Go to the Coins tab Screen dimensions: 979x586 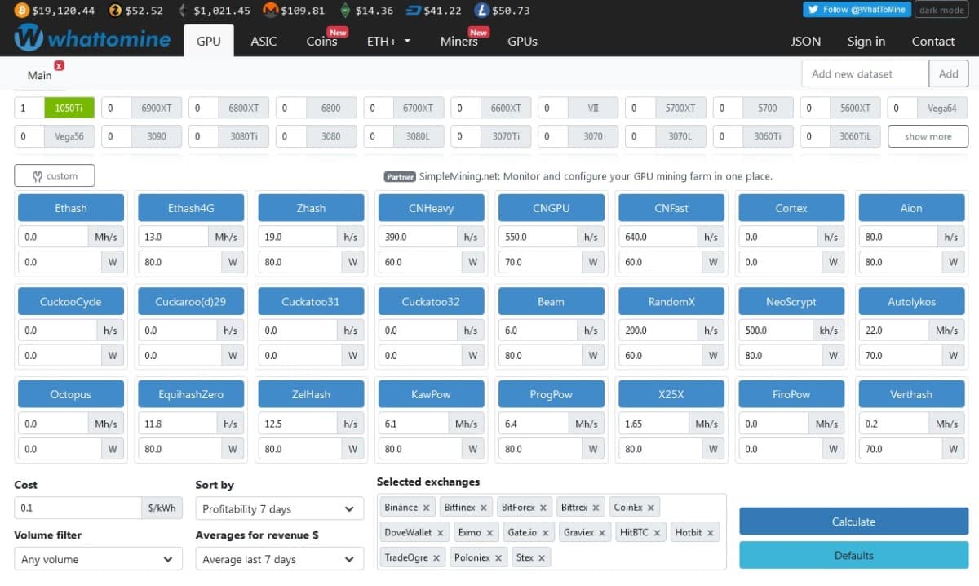click(321, 41)
